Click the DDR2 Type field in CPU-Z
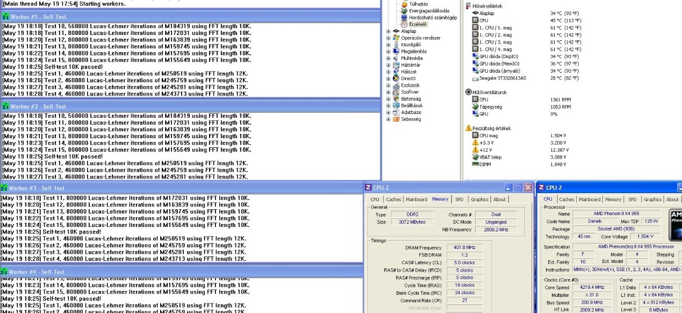682x313 pixels. click(412, 214)
